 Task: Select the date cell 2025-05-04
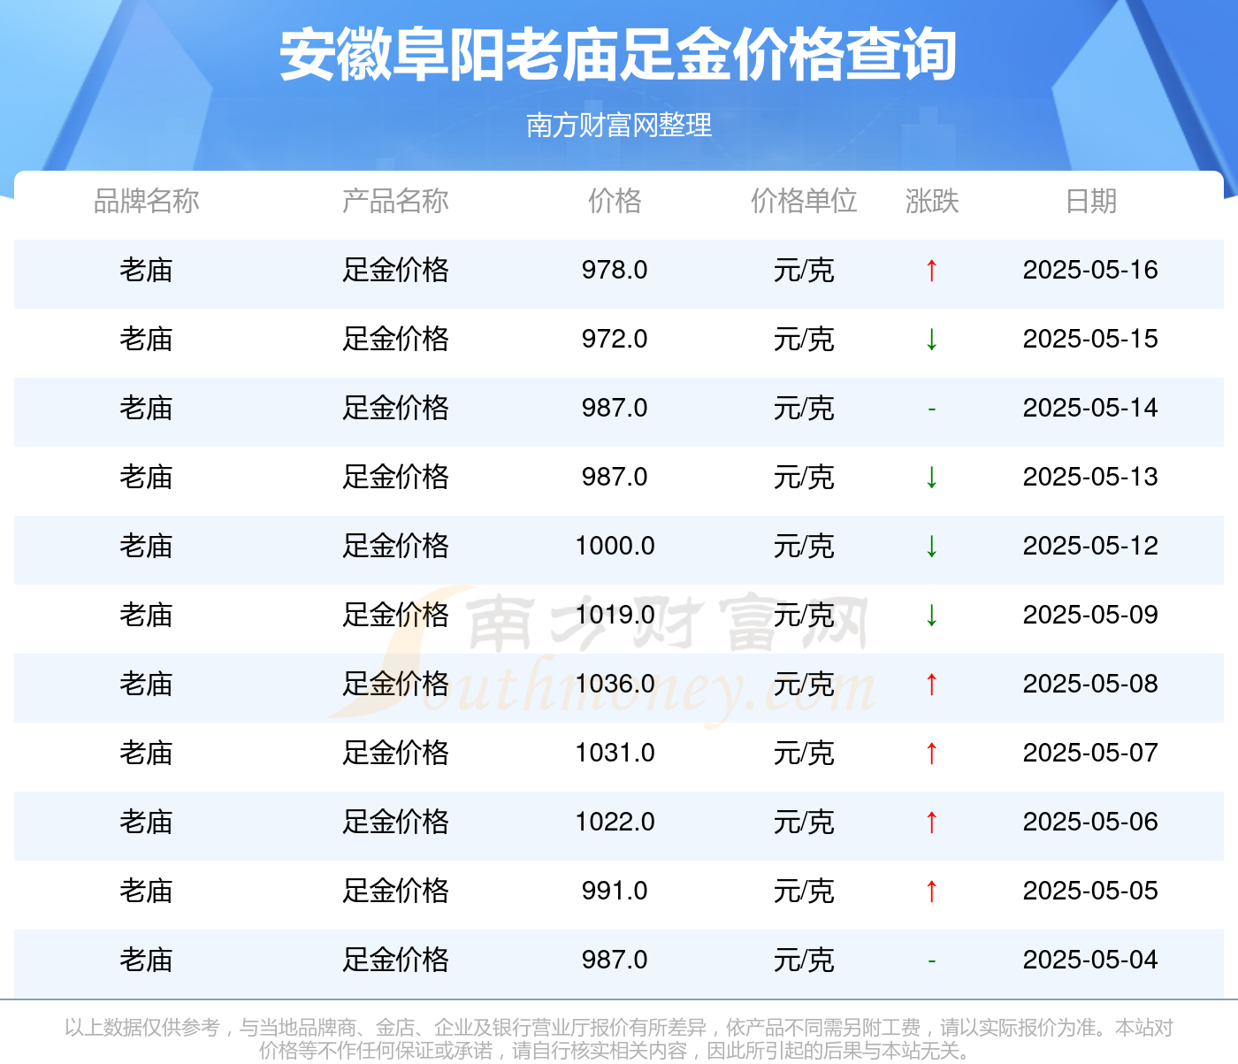coord(1090,960)
